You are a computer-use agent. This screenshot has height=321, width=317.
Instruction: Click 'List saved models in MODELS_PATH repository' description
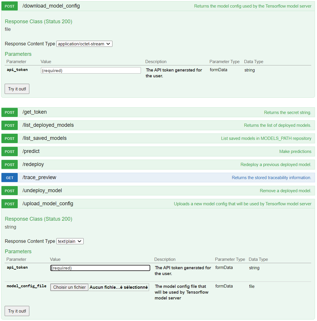click(266, 138)
